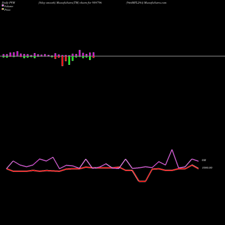Click the tallest red downward bar
Image resolution: width=225 pixels, height=225 pixels.
[x=63, y=61]
